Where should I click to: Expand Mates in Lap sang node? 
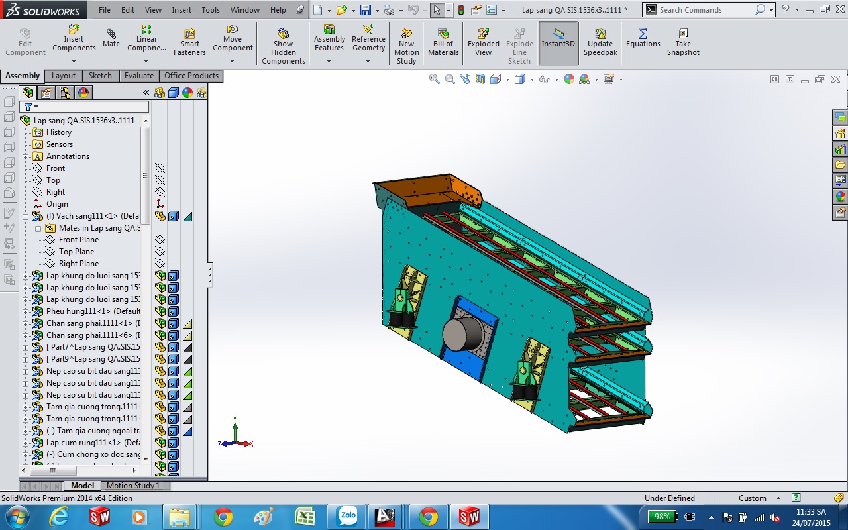click(38, 228)
